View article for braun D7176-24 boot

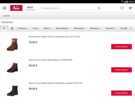click(122, 47)
